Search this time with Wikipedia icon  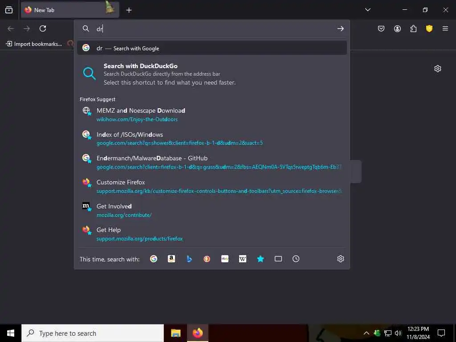pos(243,259)
